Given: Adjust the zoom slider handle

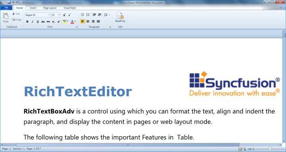Looking at the screenshot, I should (x=270, y=149).
